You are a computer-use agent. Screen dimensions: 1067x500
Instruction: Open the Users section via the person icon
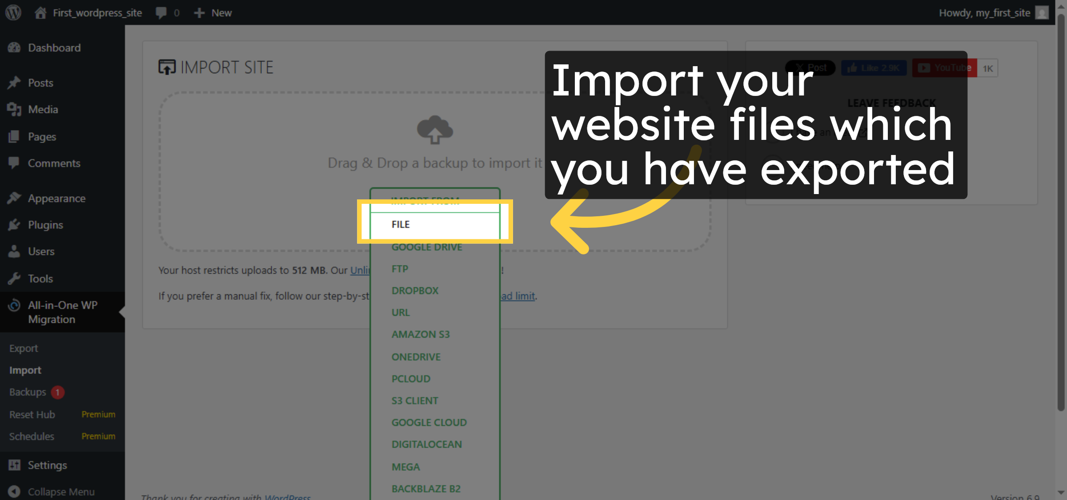pos(14,251)
